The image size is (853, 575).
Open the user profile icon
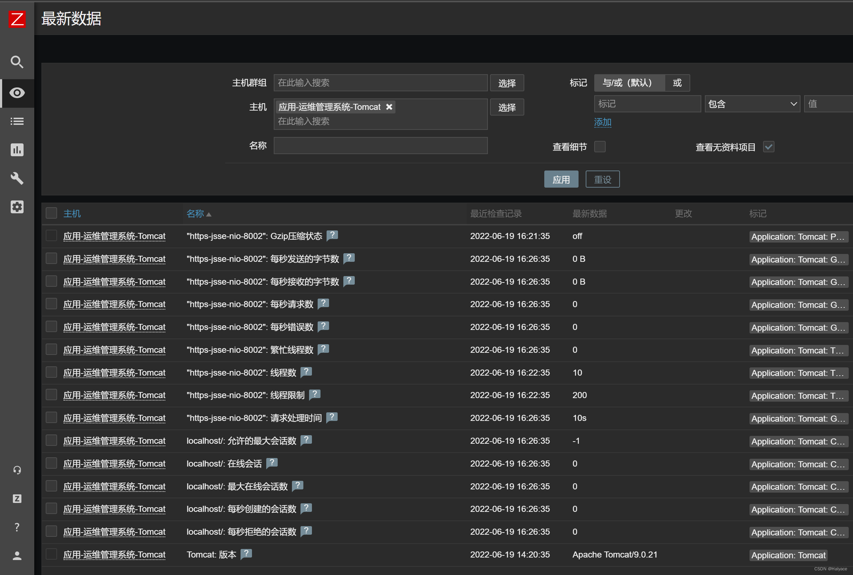tap(17, 556)
